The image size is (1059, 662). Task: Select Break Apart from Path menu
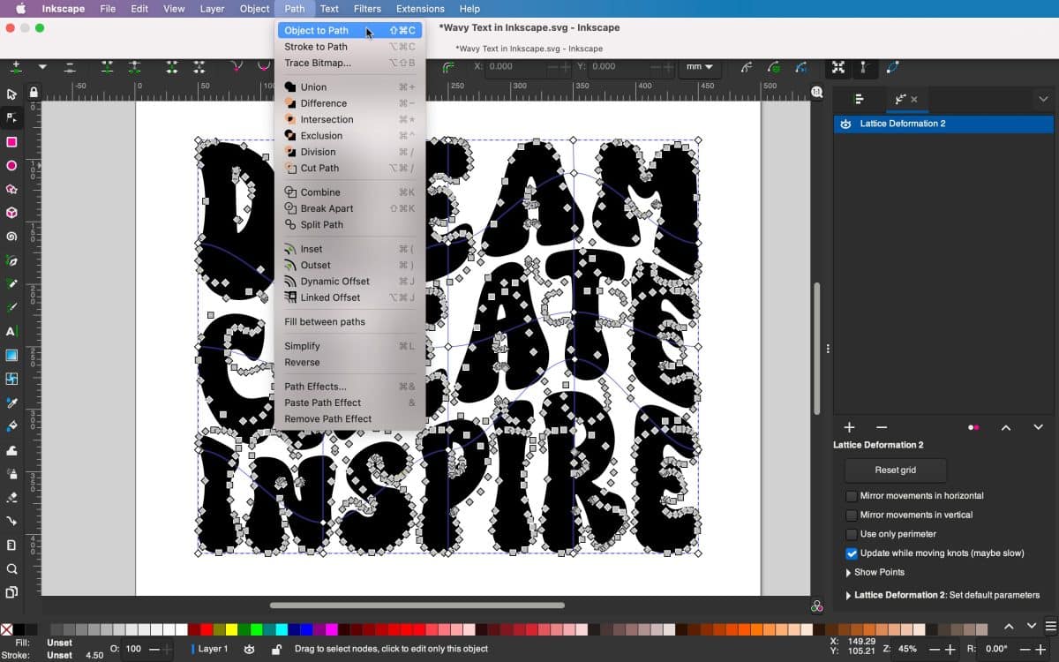click(x=349, y=208)
